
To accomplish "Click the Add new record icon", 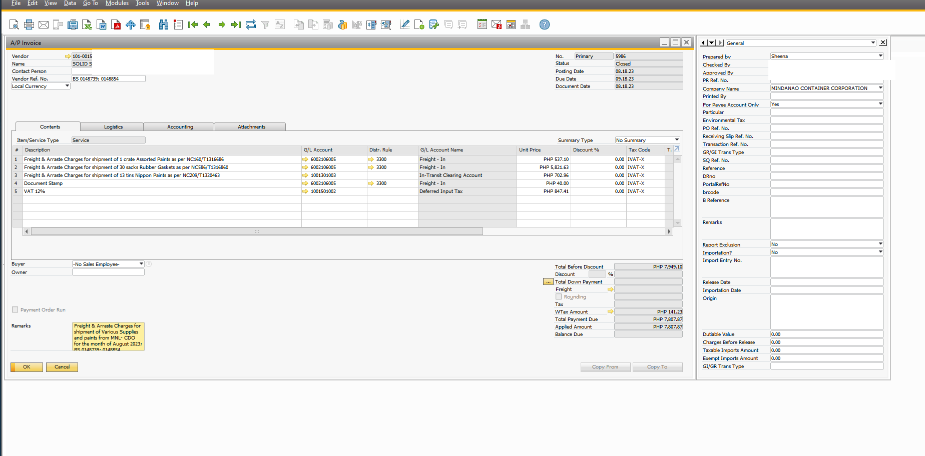I will (x=178, y=24).
